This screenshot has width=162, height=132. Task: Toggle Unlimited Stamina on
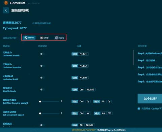43,66
